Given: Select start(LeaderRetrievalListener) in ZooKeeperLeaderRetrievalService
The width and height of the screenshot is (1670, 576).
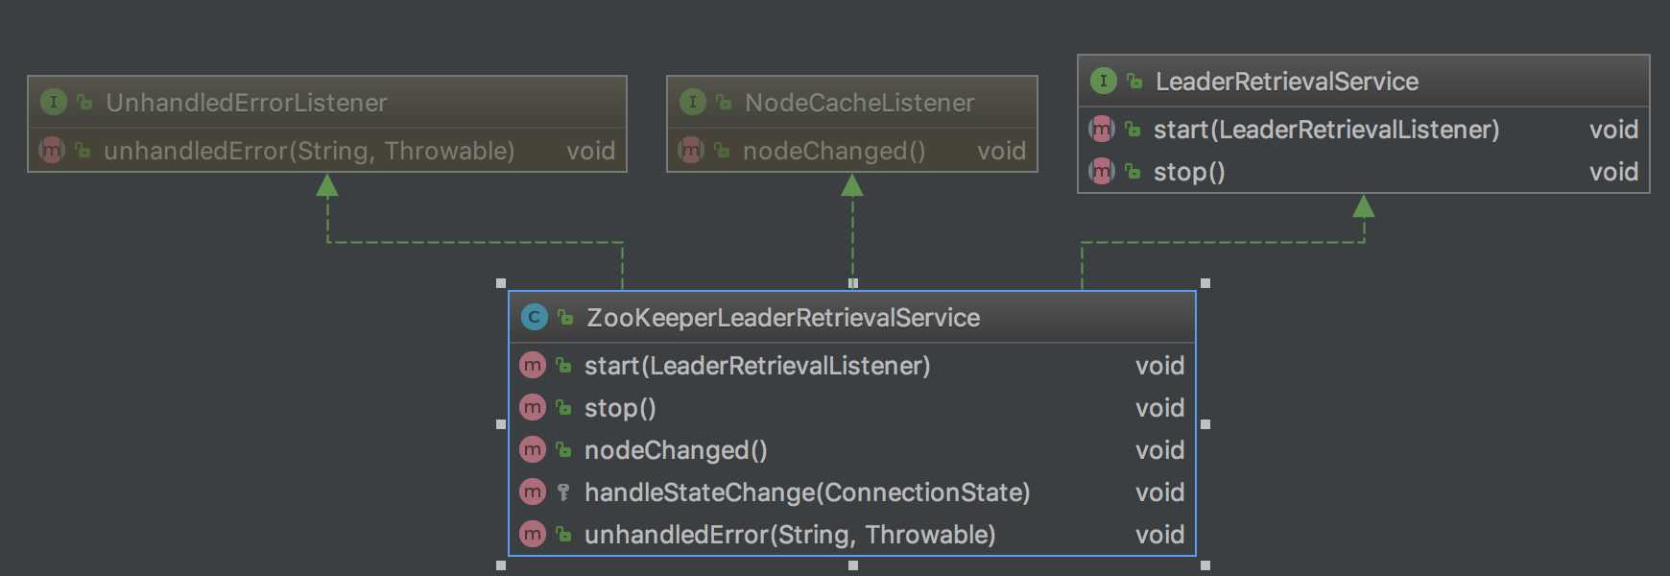Looking at the screenshot, I should 852,366.
